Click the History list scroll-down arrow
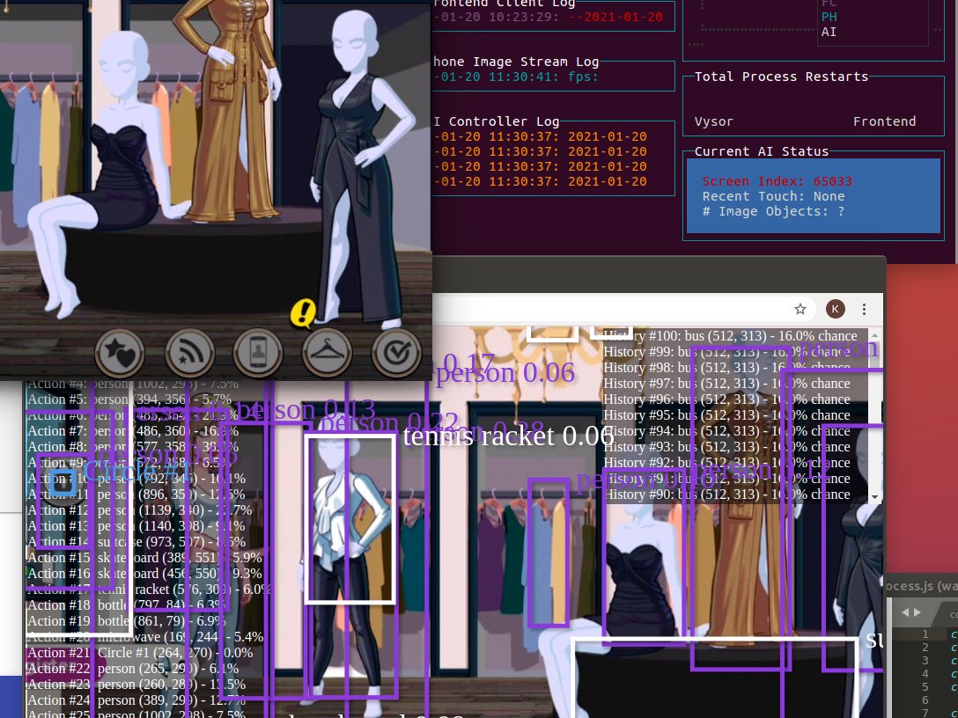 tap(874, 497)
